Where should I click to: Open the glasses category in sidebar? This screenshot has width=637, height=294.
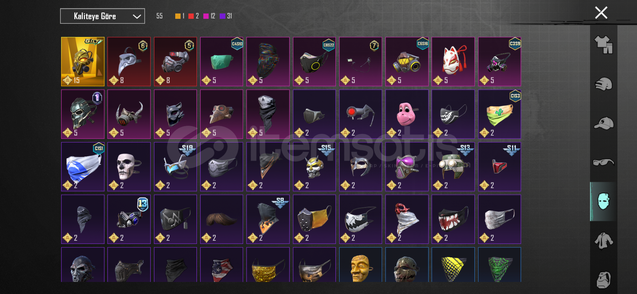(x=604, y=162)
